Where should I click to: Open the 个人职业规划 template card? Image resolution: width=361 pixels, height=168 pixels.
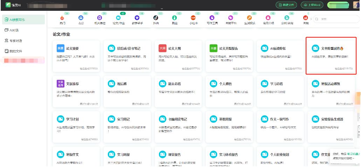tap(280, 156)
